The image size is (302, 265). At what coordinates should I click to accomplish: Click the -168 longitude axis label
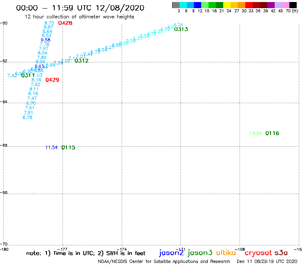tap(240, 250)
